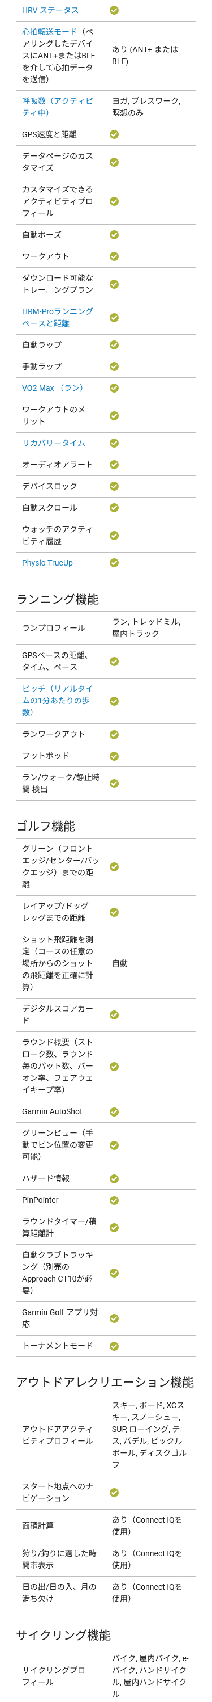Open the ピッチ (cadence) link
This screenshot has width=212, height=1702.
(x=57, y=700)
